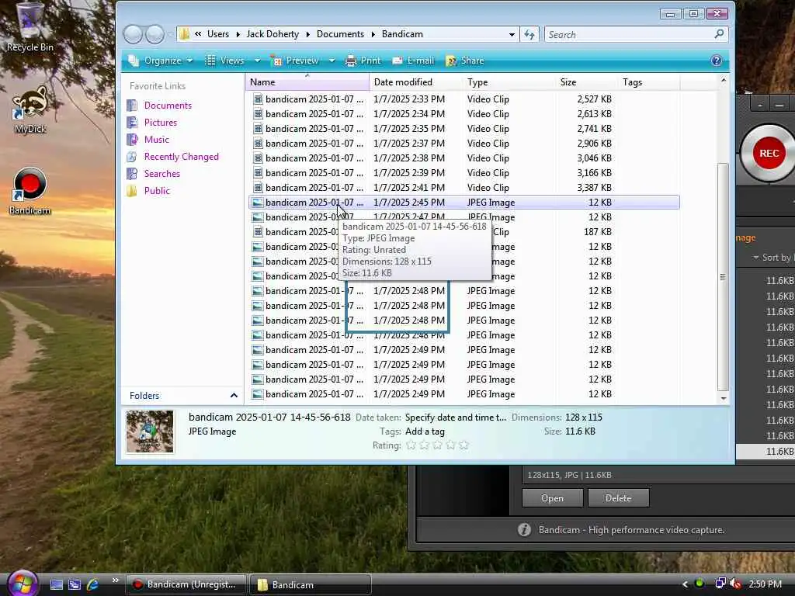Open the Preview dropdown arrow
Screen dimensions: 795x596
pyautogui.click(x=332, y=61)
